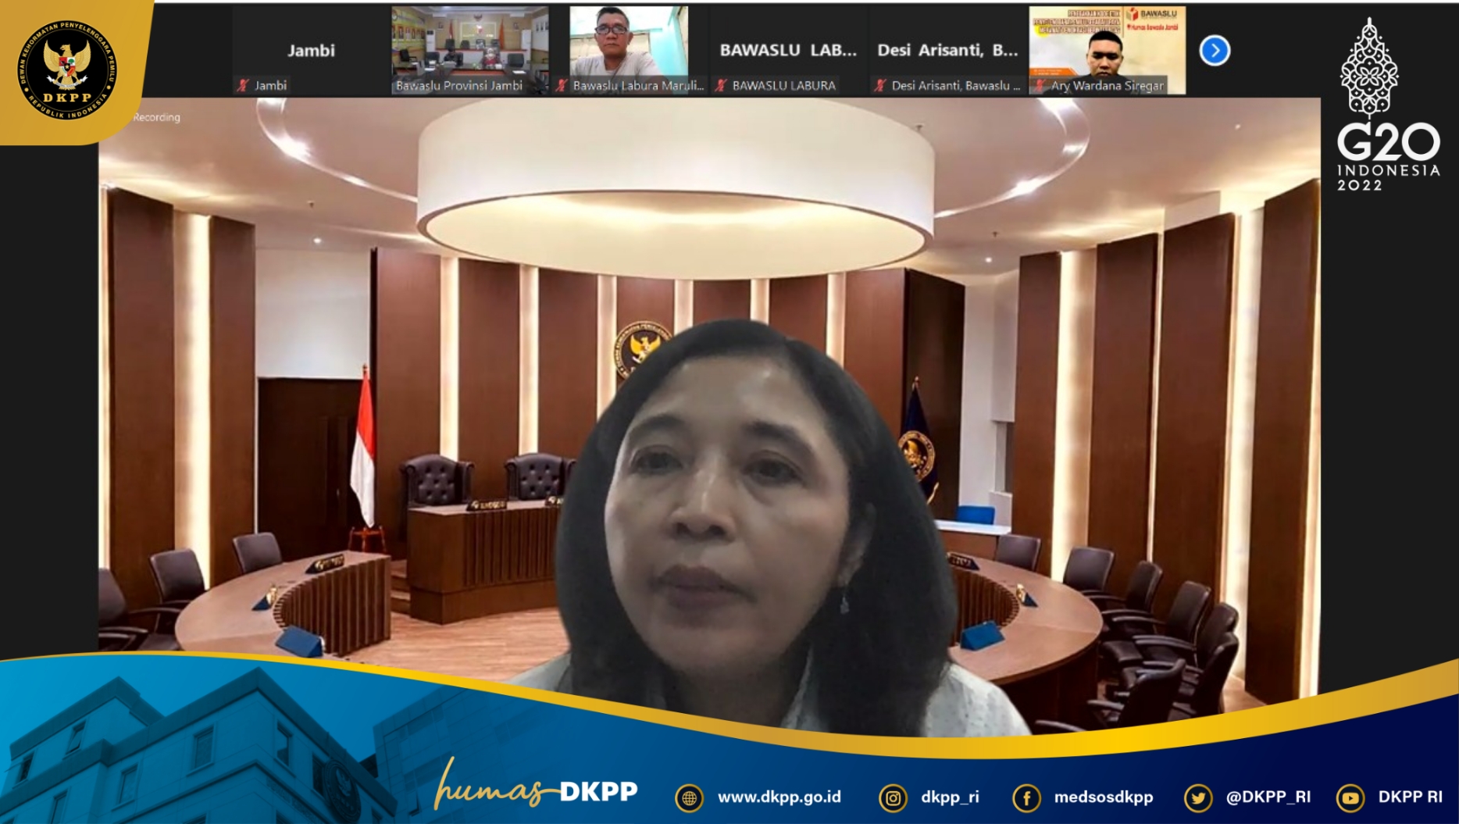
Task: Click the blue next-participants arrow
Action: click(x=1215, y=51)
